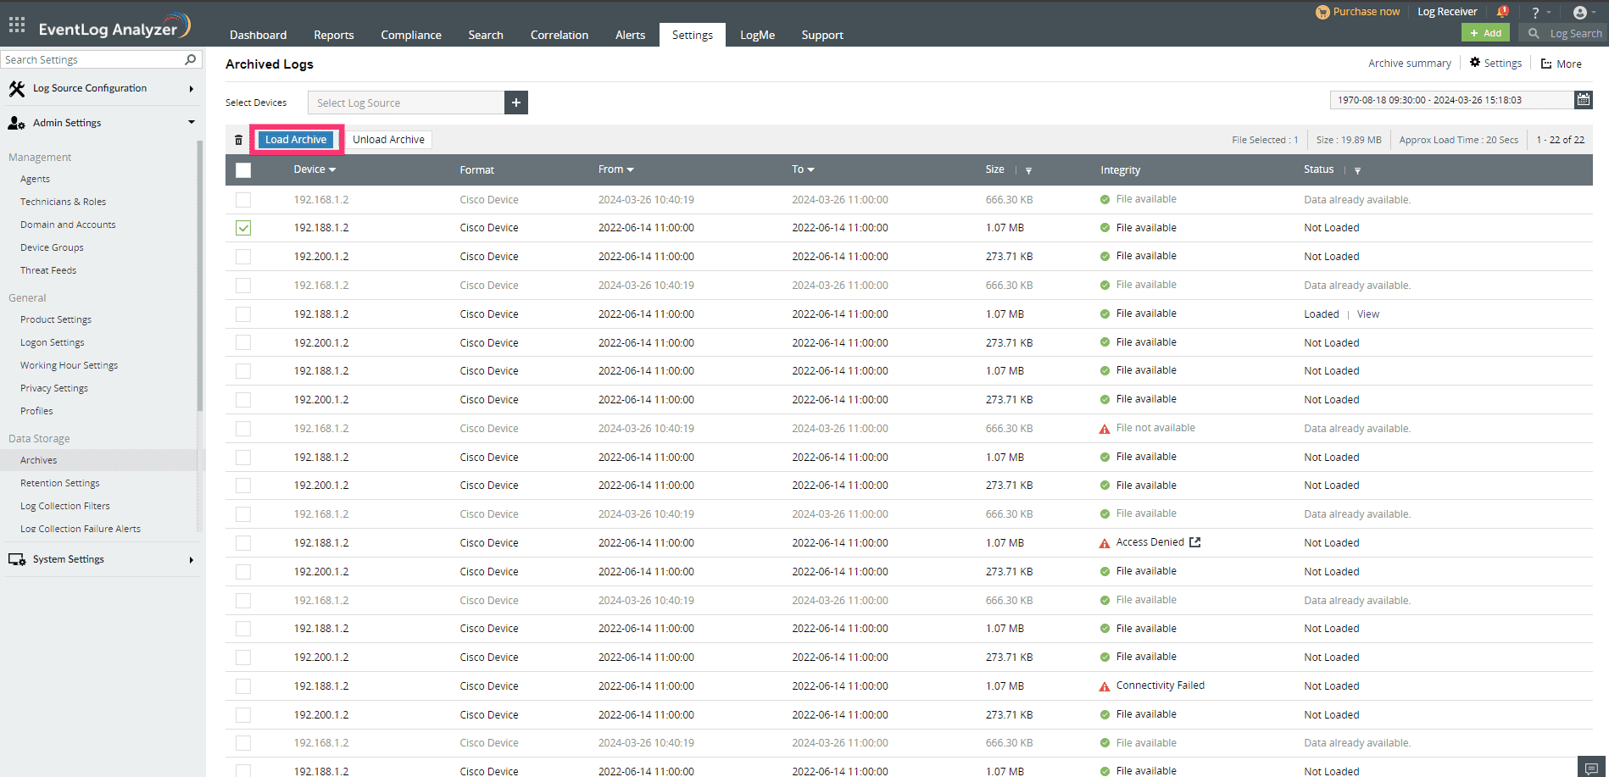Open the Alerts tab
The width and height of the screenshot is (1609, 777).
click(x=630, y=35)
